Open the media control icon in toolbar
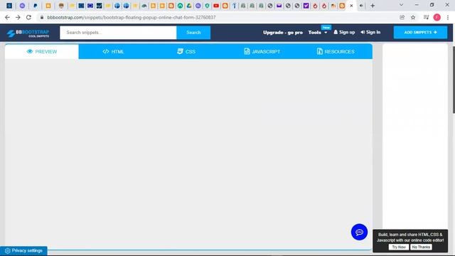This screenshot has width=455, height=256. (426, 17)
